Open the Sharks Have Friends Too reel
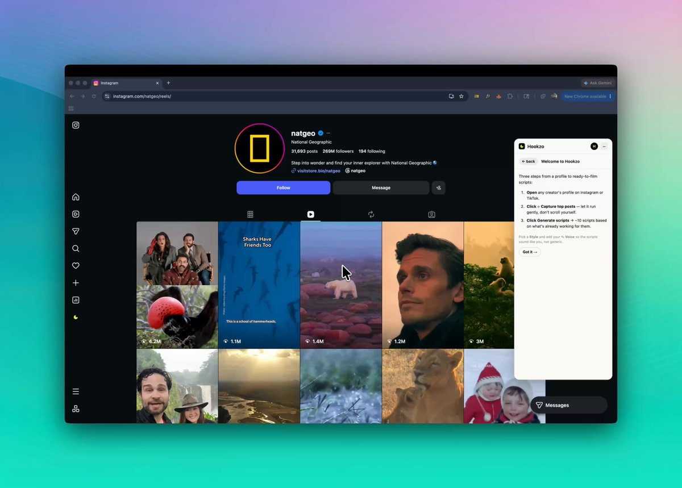Viewport: 682px width, 488px height. tap(259, 285)
